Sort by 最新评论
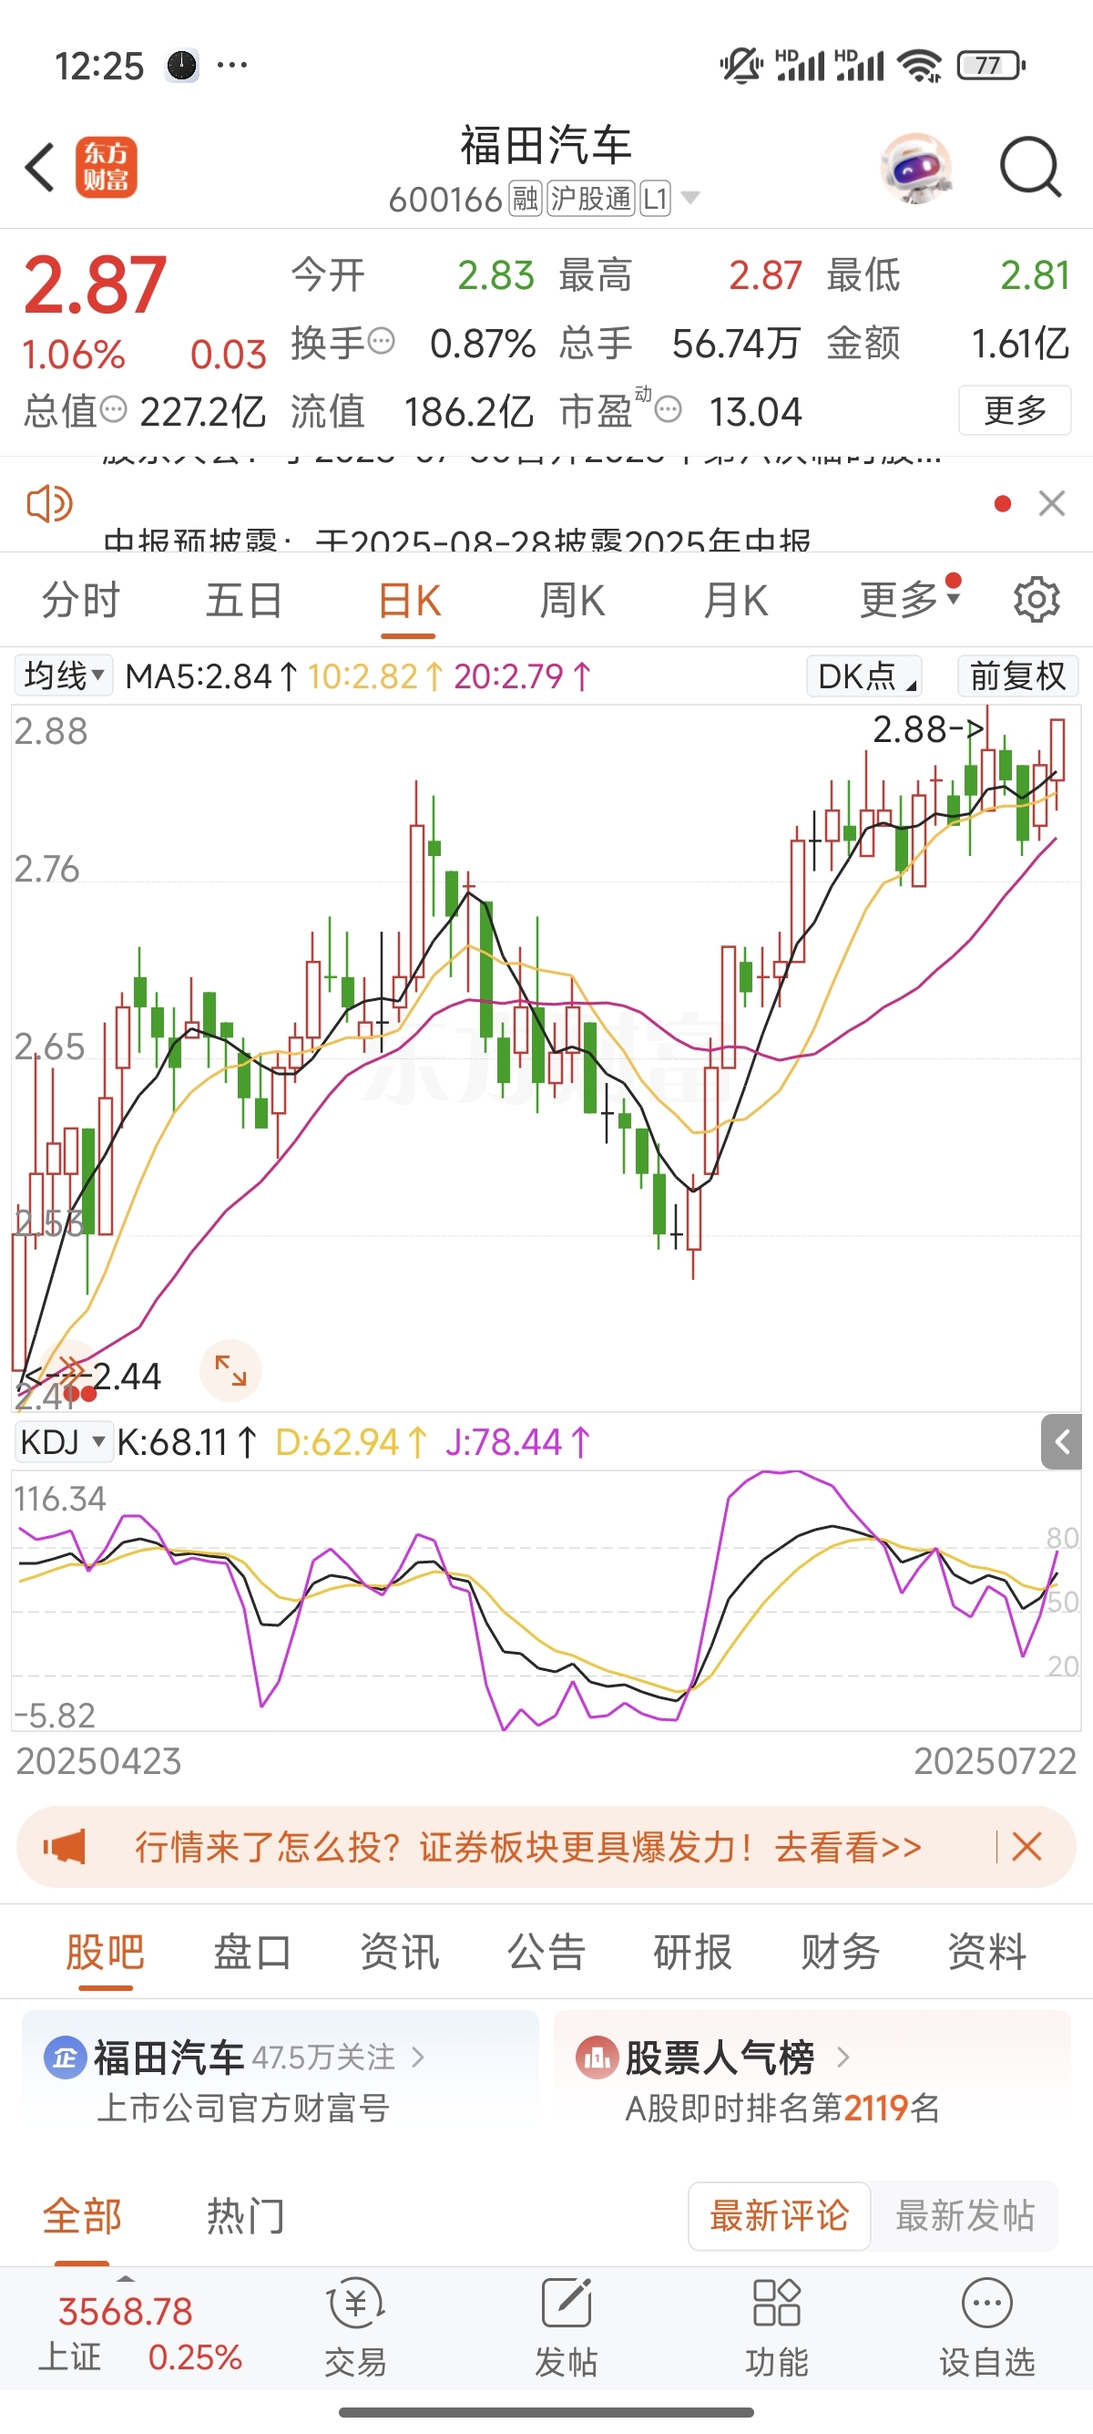 pos(779,2216)
